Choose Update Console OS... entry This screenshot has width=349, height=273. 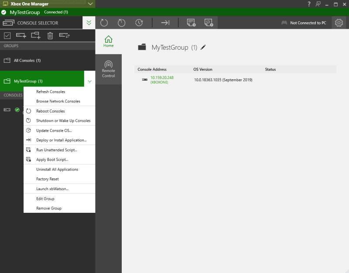click(x=59, y=130)
